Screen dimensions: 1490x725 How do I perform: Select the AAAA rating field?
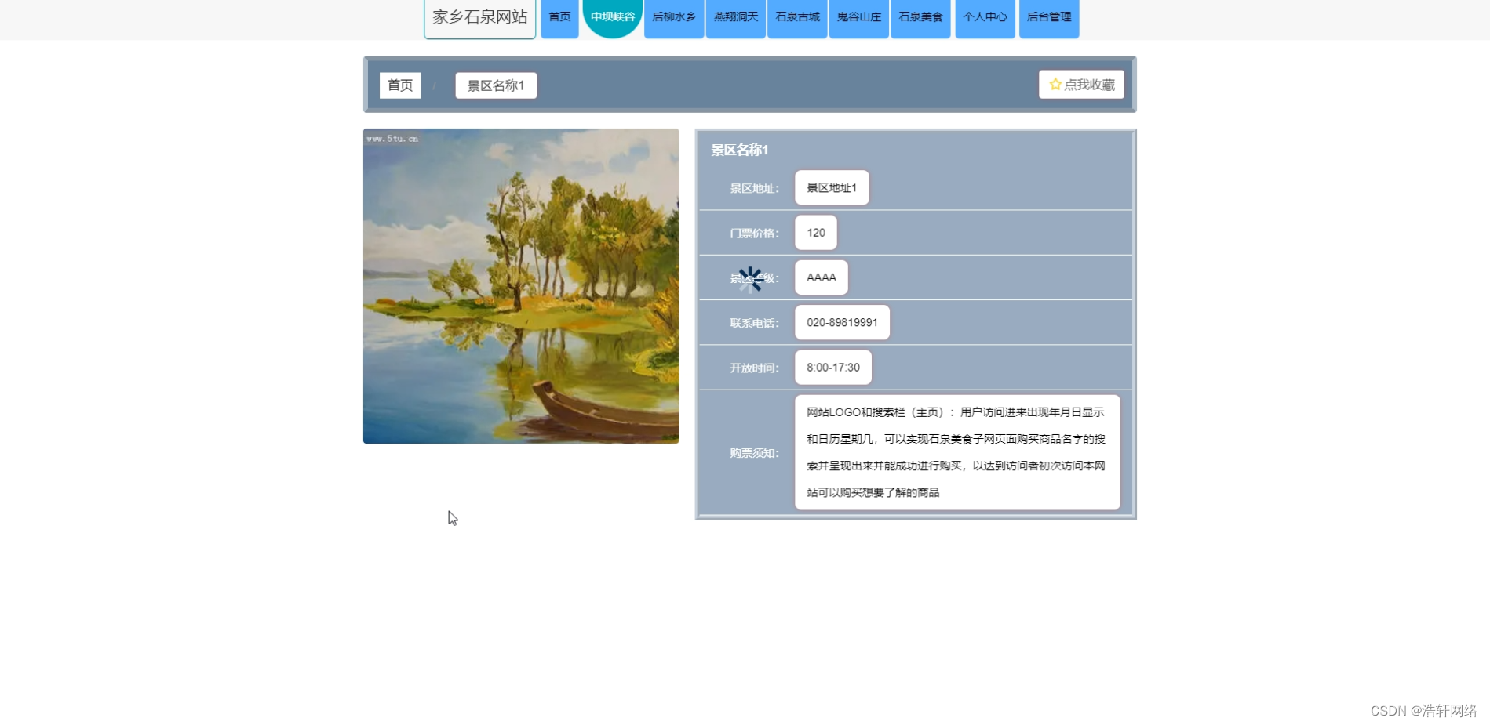coord(821,277)
